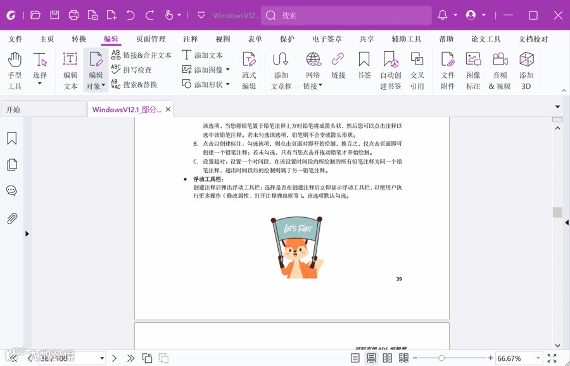570x366 pixels.
Task: Toggle two-page facing view
Action: [388, 358]
